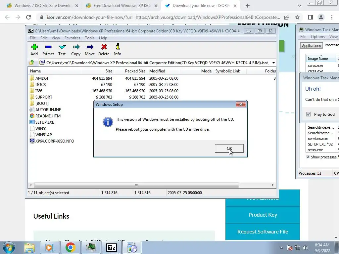The image size is (339, 254).
Task: Bookmark this page with the star icon
Action: point(297,17)
